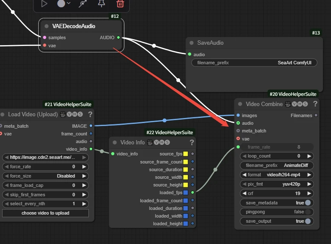This screenshot has width=331, height=244.
Task: Click the play icon in node toolbar
Action: [x=44, y=4]
